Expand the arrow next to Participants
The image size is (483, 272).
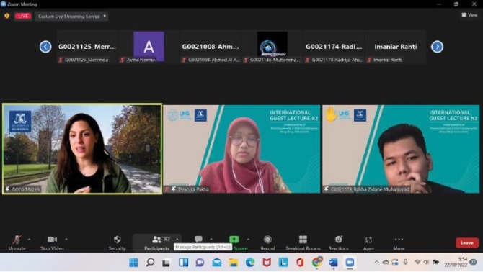pos(177,240)
